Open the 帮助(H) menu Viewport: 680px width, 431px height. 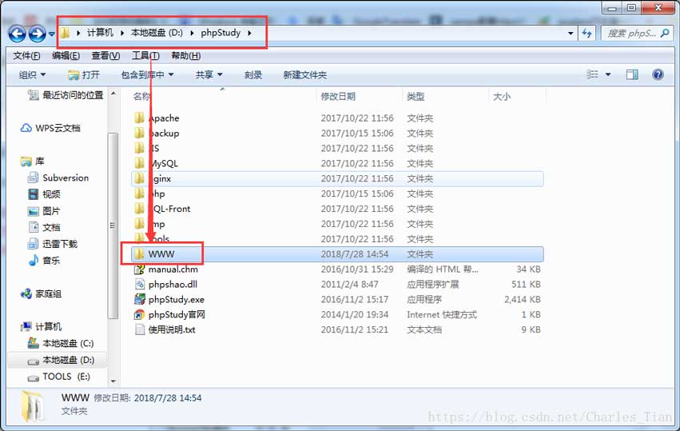coord(185,55)
